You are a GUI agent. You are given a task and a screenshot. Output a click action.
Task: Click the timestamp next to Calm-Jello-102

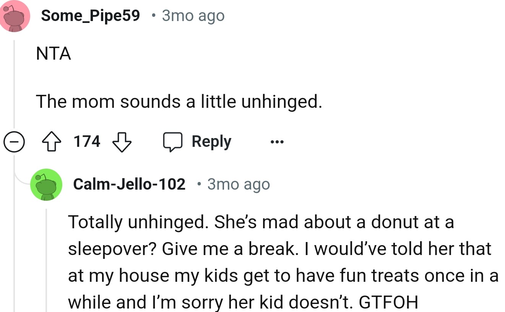pos(239,184)
